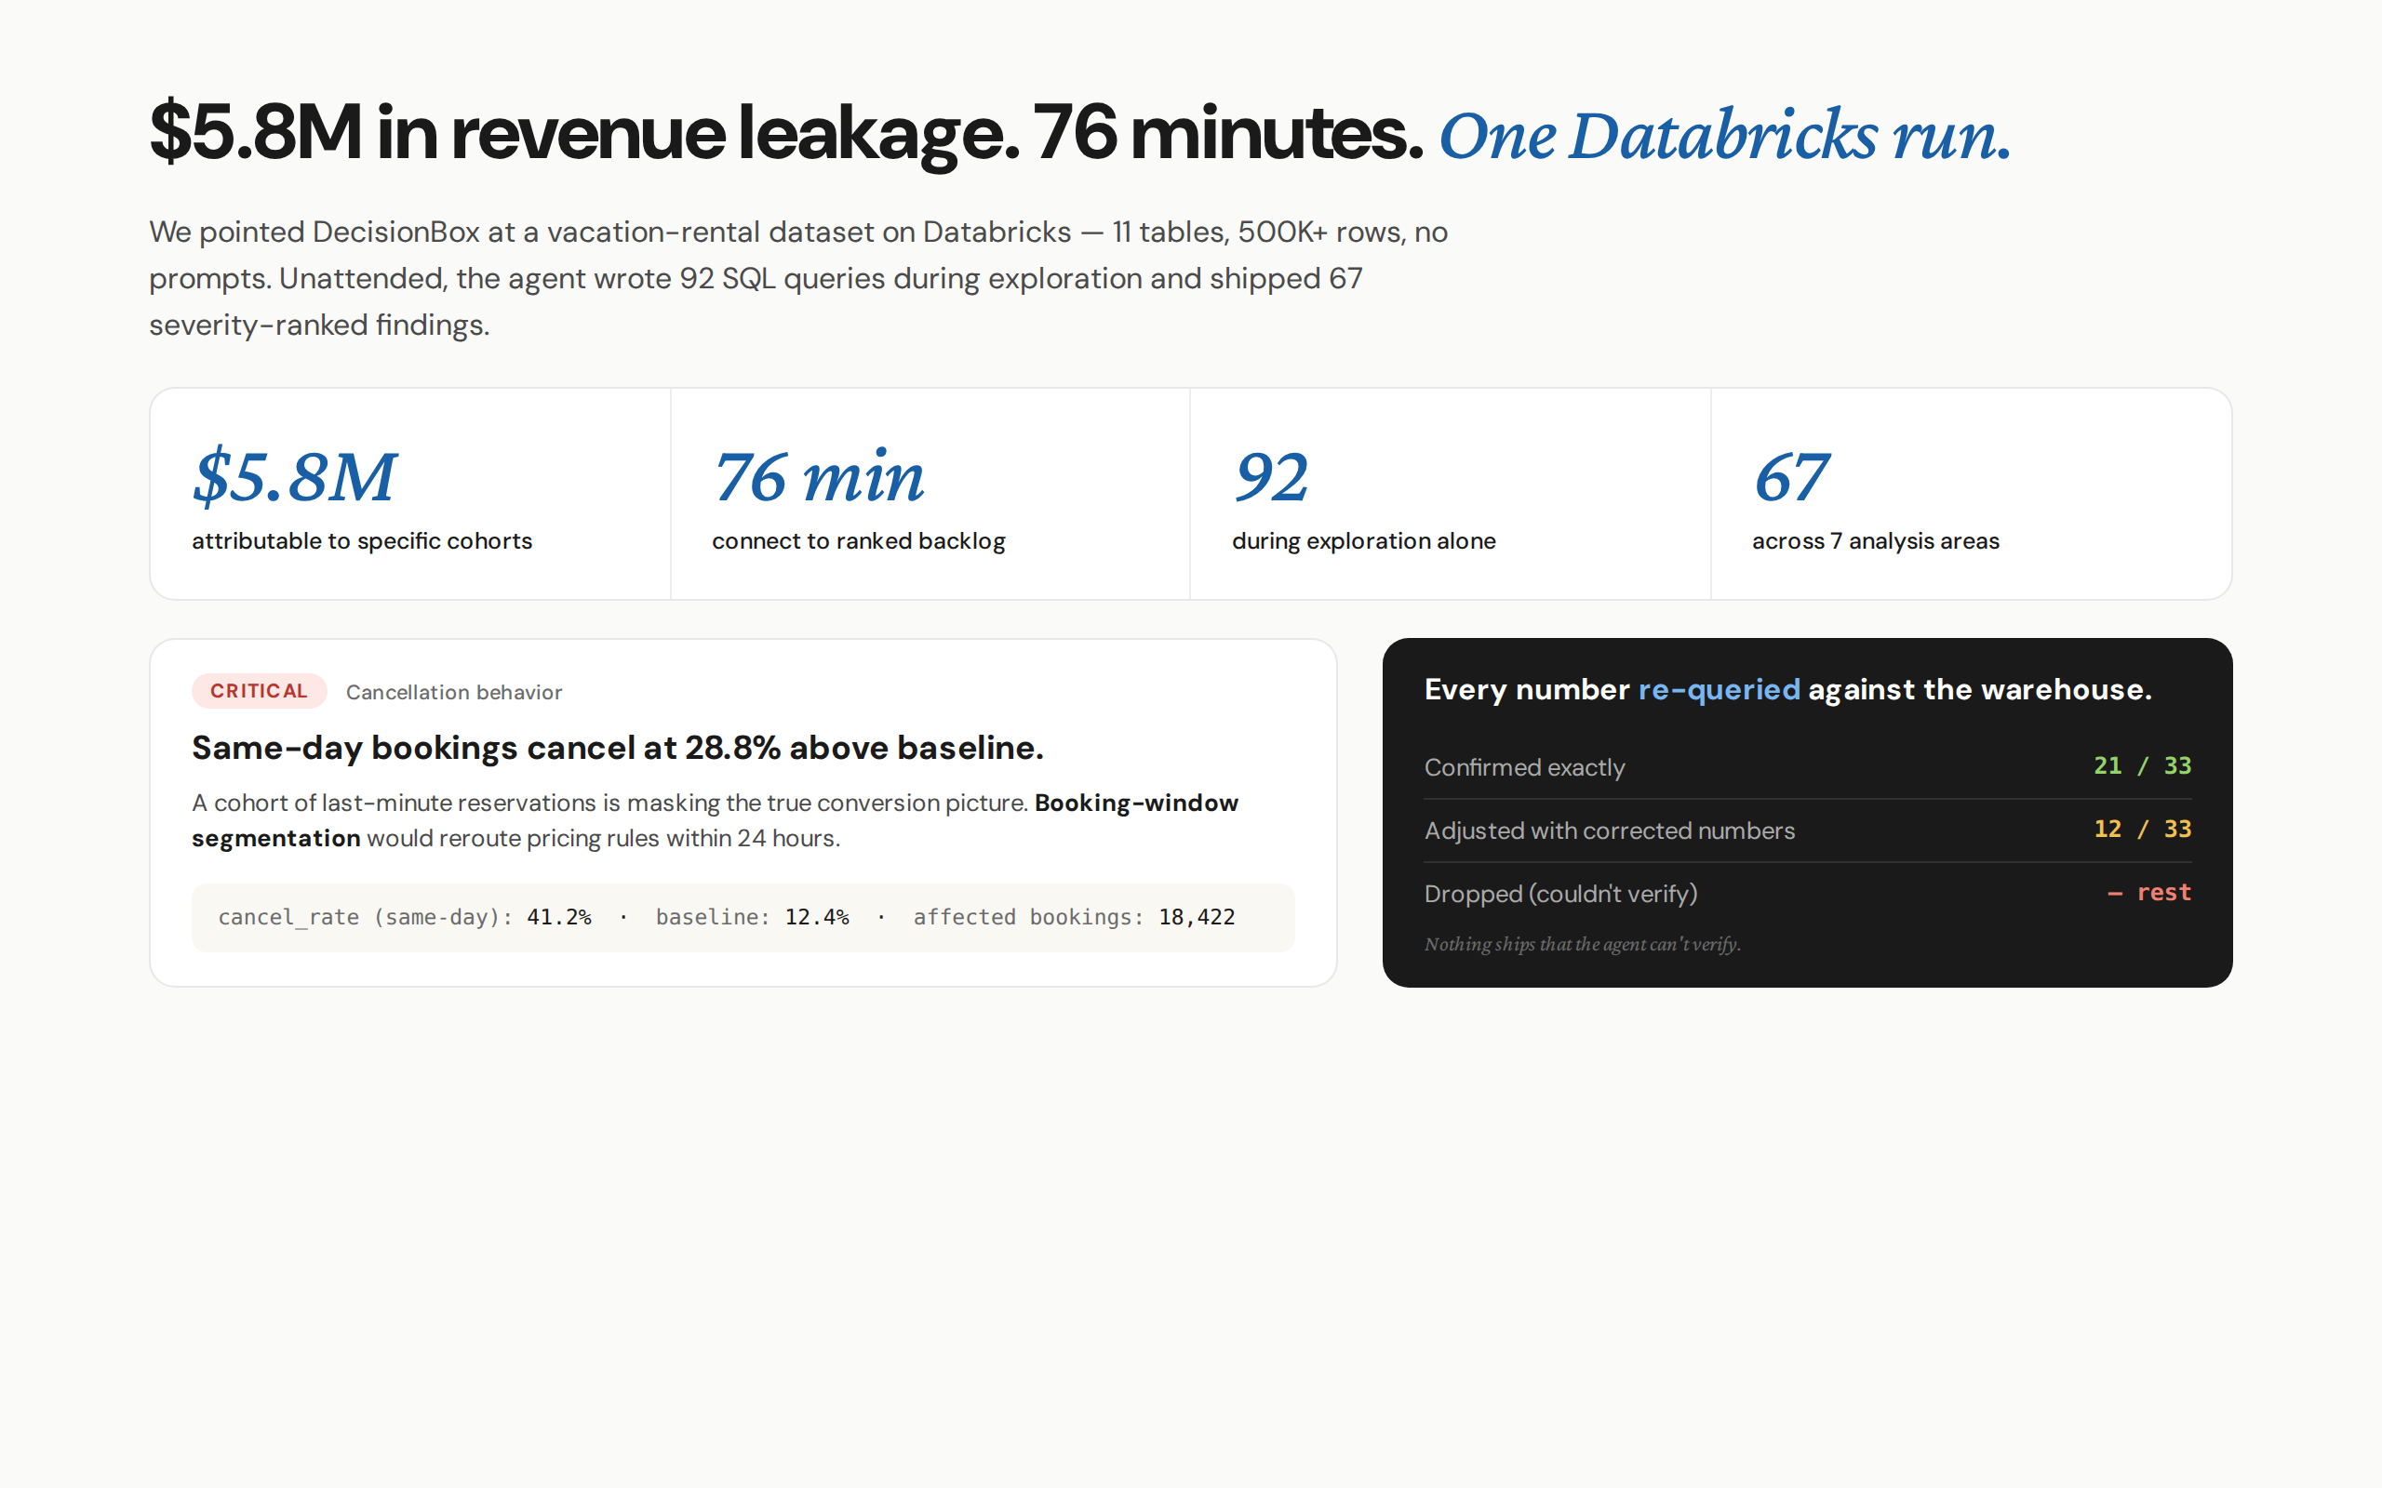Click 'Same-day bookings cancel at 28.8%' title
Viewport: 2382px width, 1488px height.
[x=617, y=748]
